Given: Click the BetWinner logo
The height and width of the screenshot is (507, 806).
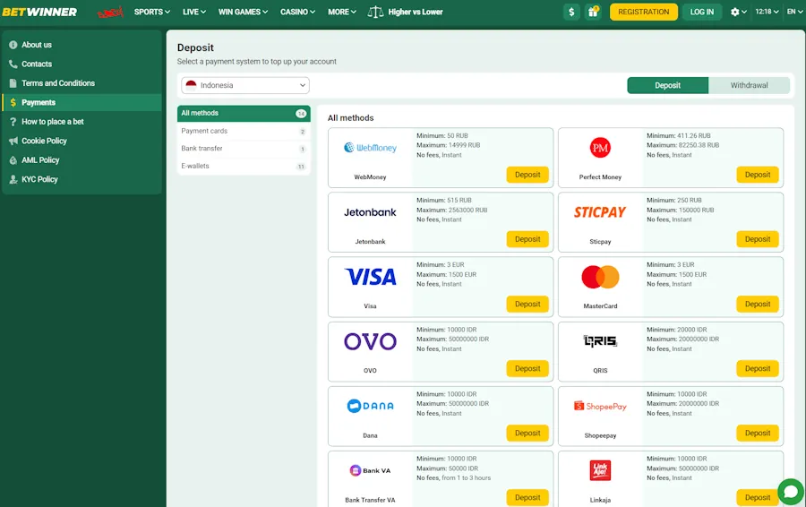Looking at the screenshot, I should (x=39, y=12).
